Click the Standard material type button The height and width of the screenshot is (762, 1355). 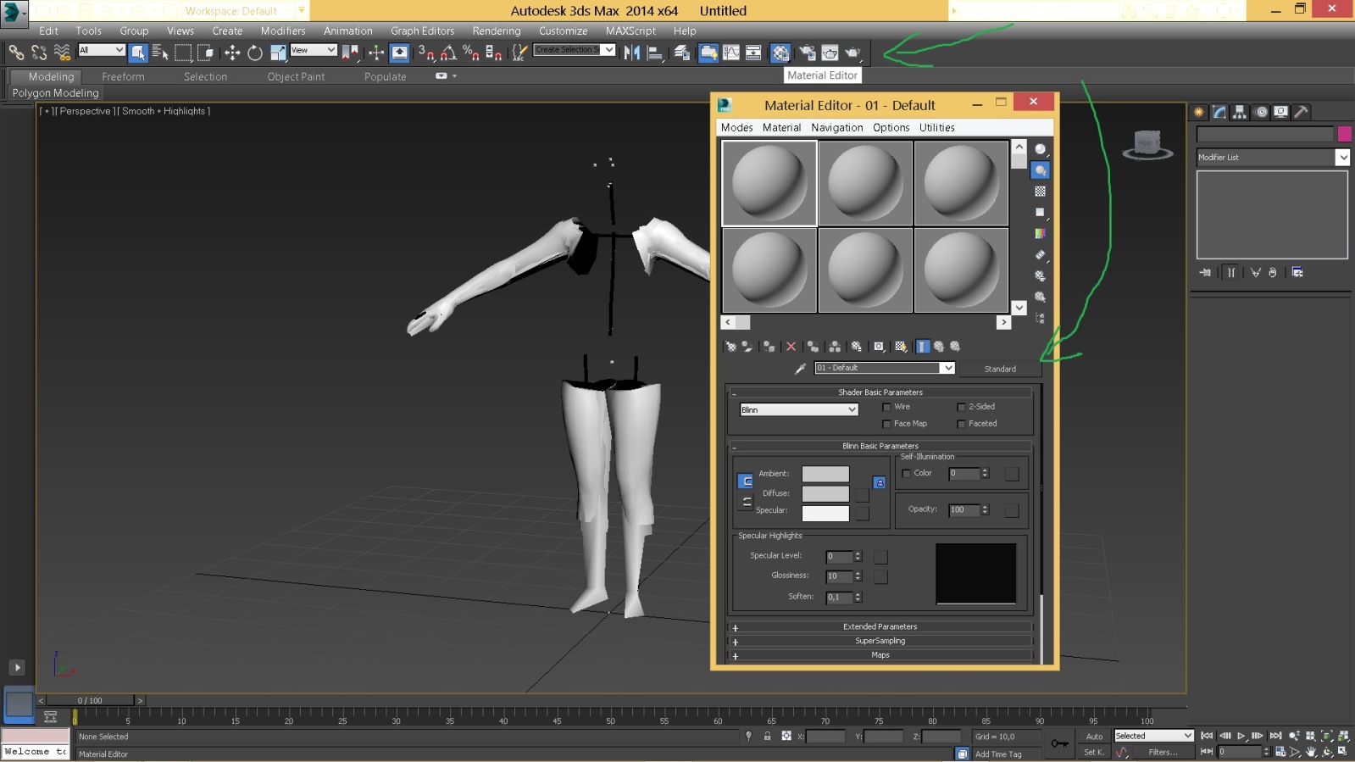(1000, 369)
